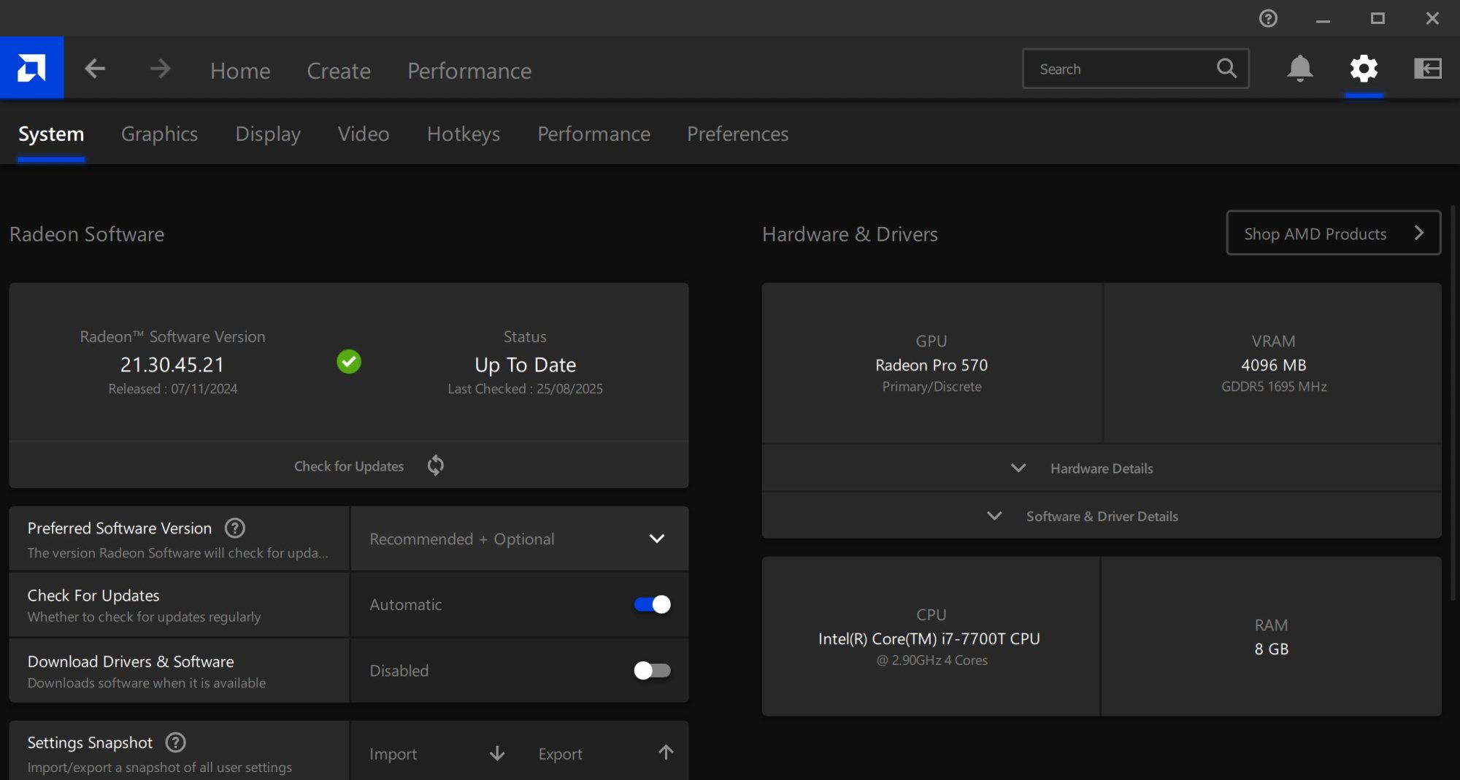Open help for Settings Snapshot
Screen dimensions: 1460x780
coord(176,742)
